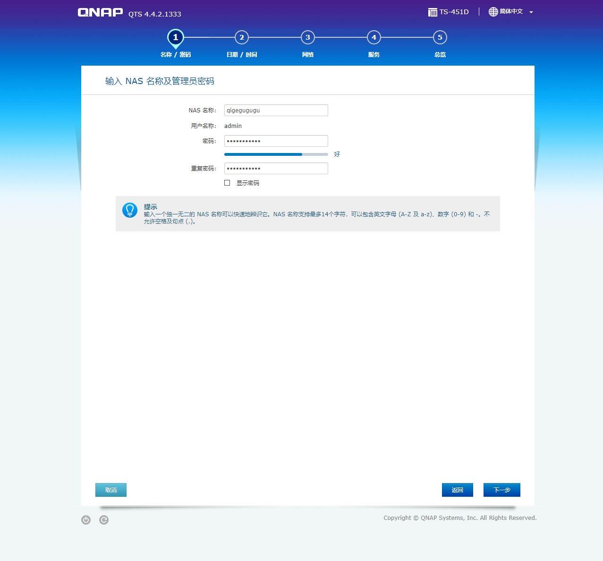Viewport: 603px width, 561px height.
Task: Click the 取消 cancel button
Action: 111,490
